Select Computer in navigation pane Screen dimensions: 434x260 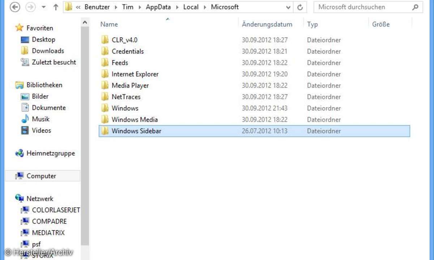pyautogui.click(x=43, y=176)
